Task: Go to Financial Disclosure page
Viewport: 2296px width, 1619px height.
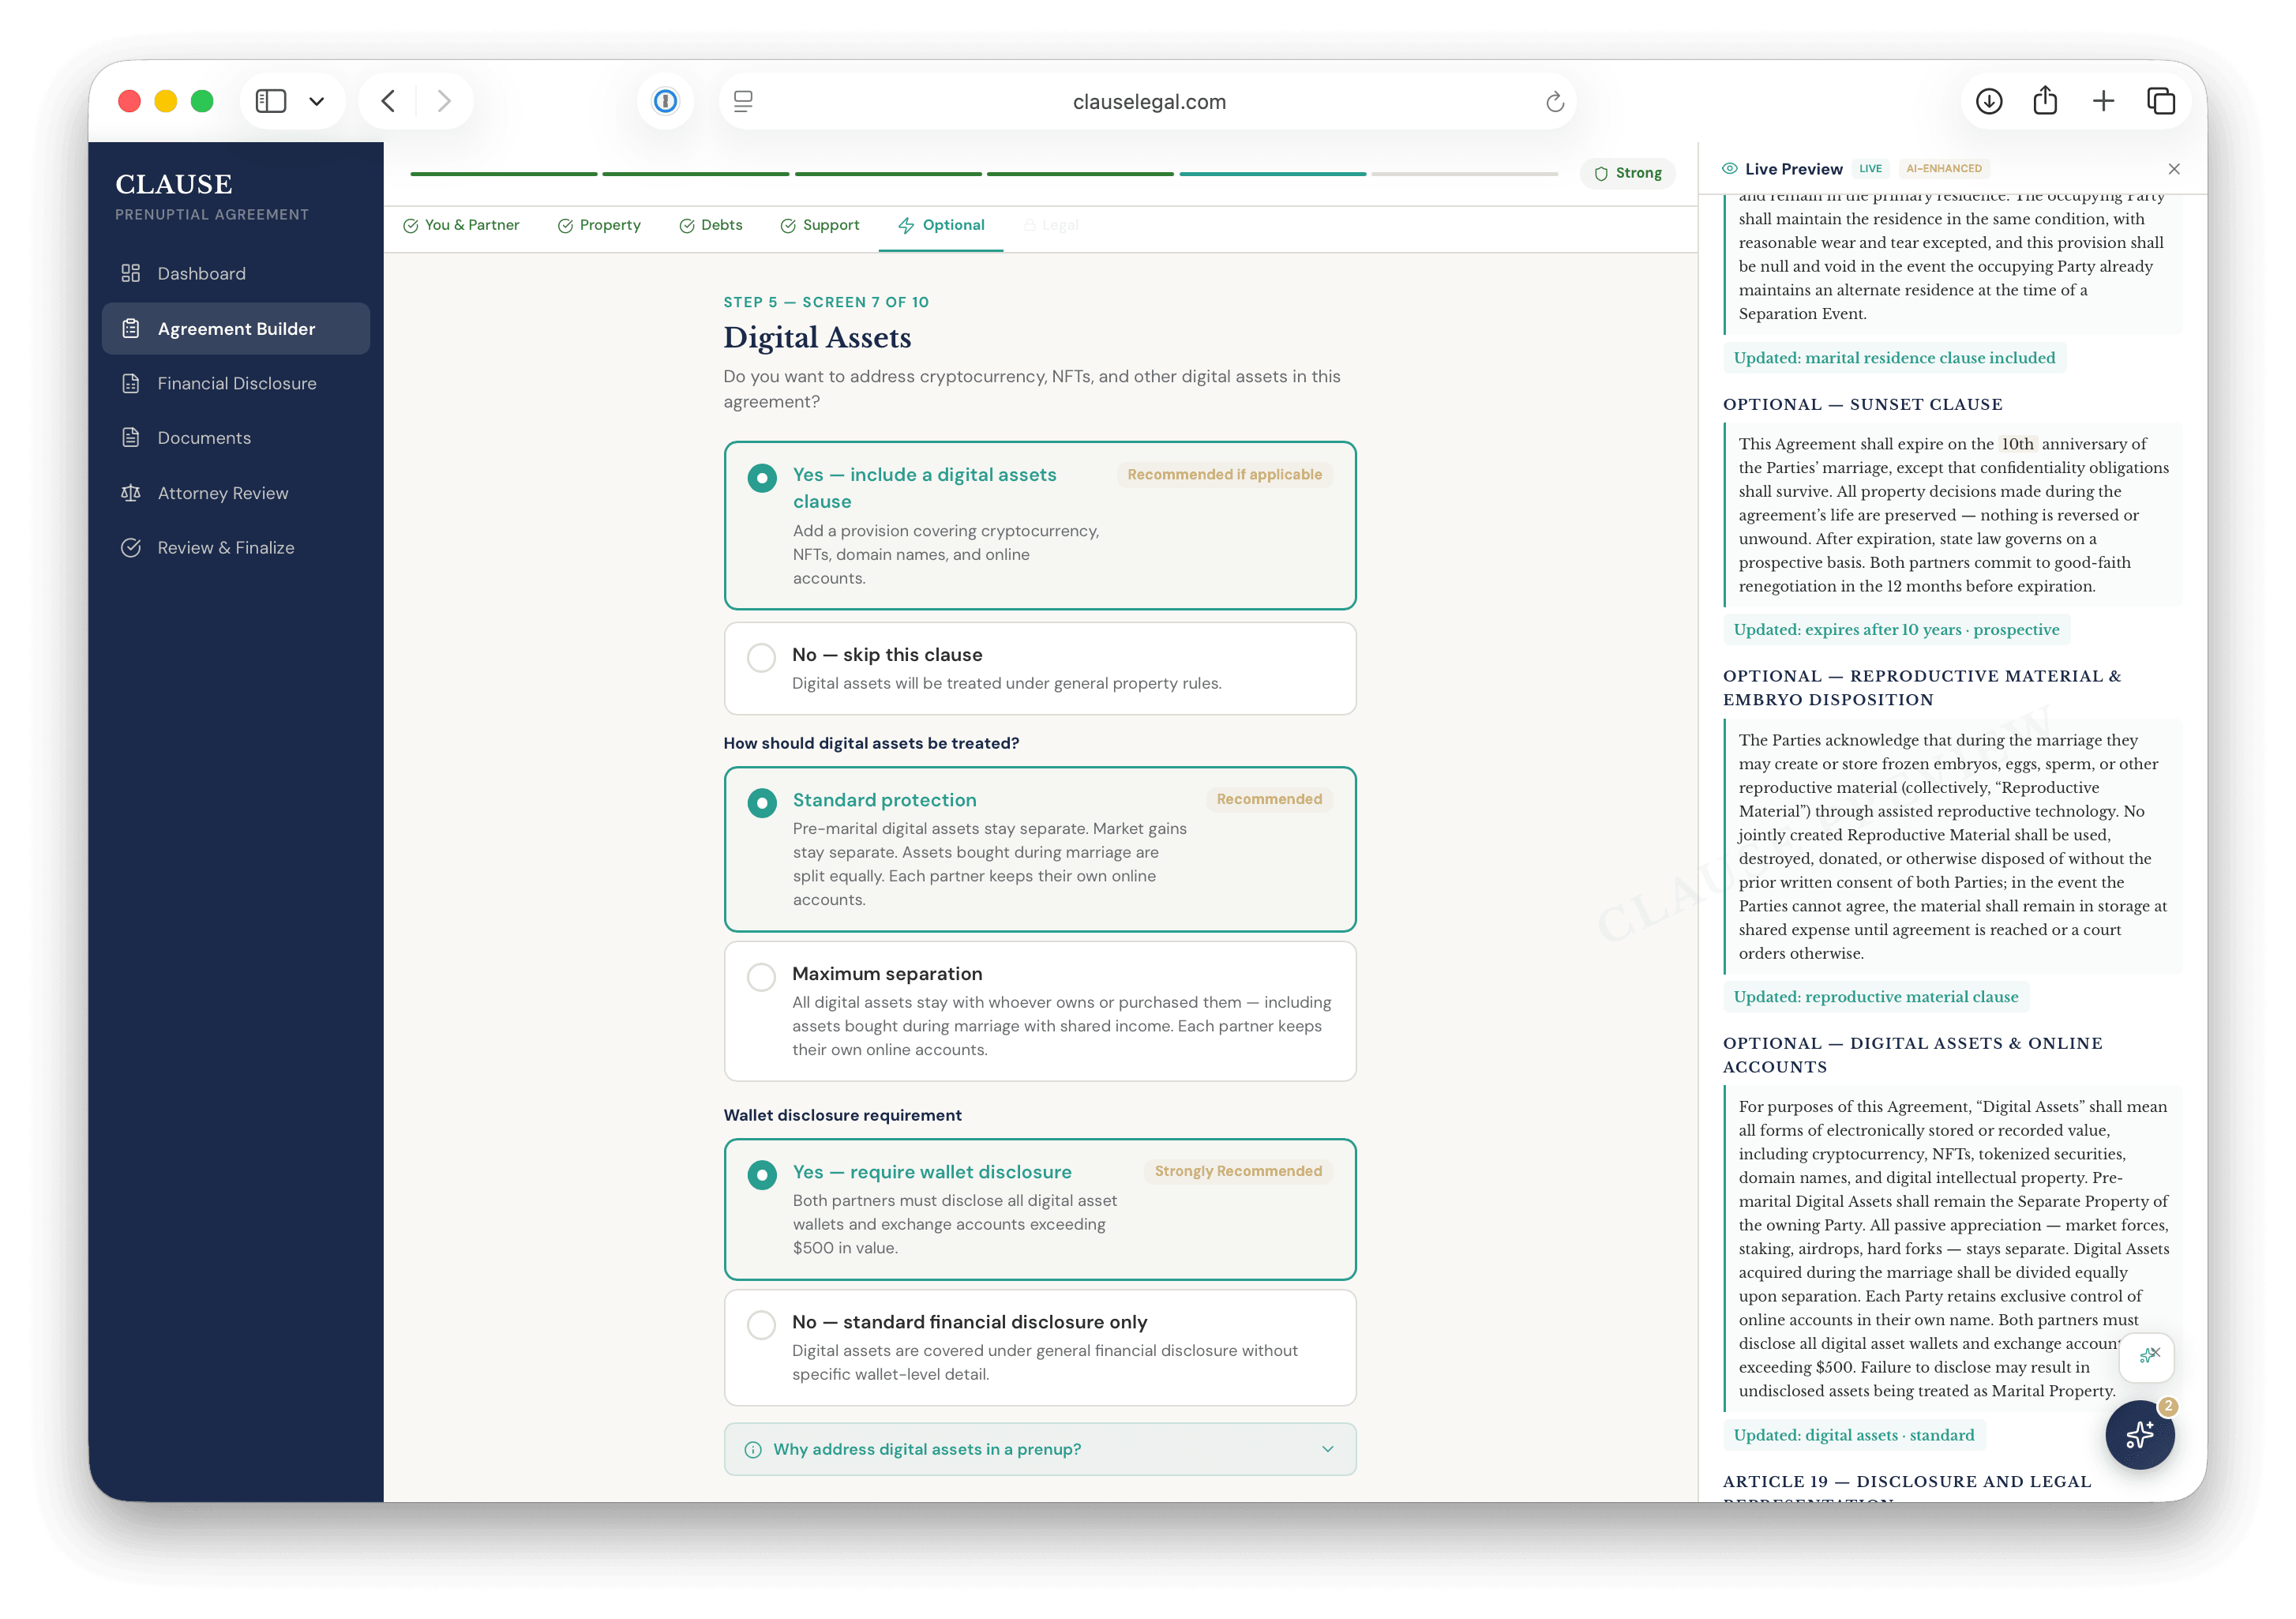Action: [x=236, y=383]
